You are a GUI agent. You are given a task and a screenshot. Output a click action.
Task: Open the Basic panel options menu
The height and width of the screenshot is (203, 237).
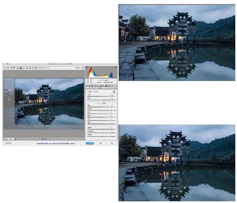(116, 88)
